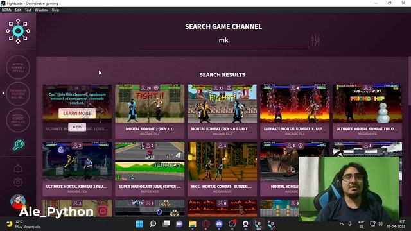Click the user avatar in the sidebar
The image size is (411, 231).
click(x=18, y=201)
